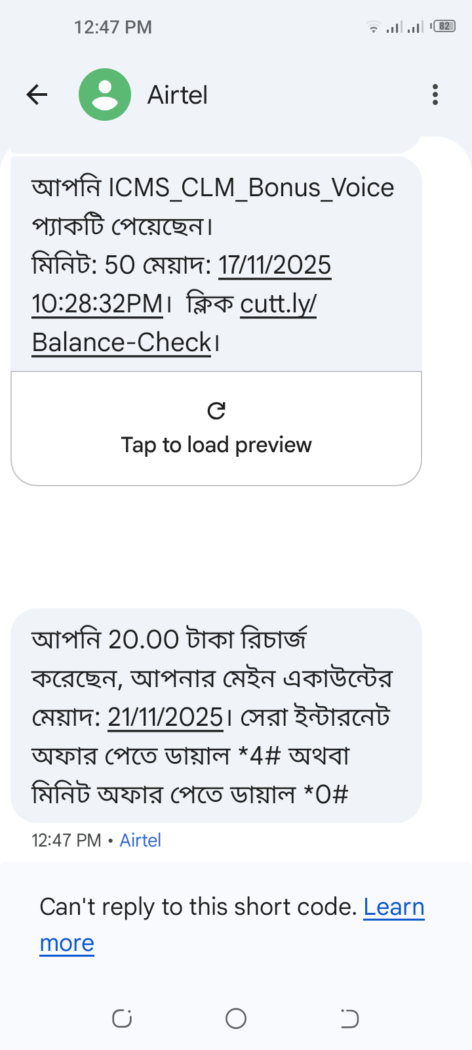The image size is (472, 1050).
Task: Tap the status bar clock
Action: pyautogui.click(x=113, y=27)
